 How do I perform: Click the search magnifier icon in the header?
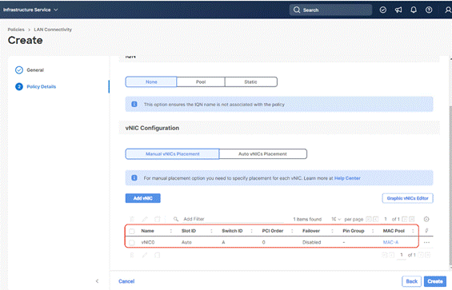[x=297, y=10]
